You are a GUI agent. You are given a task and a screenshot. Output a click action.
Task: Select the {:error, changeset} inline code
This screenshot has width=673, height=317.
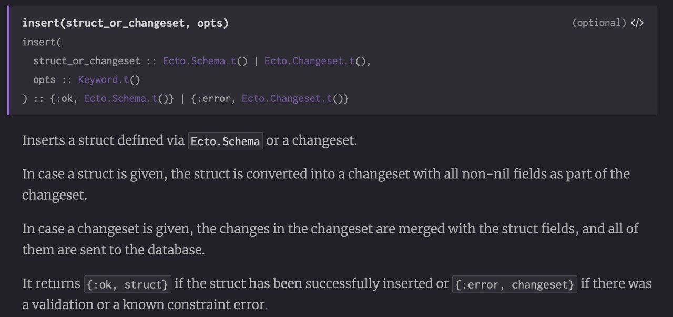click(x=514, y=284)
